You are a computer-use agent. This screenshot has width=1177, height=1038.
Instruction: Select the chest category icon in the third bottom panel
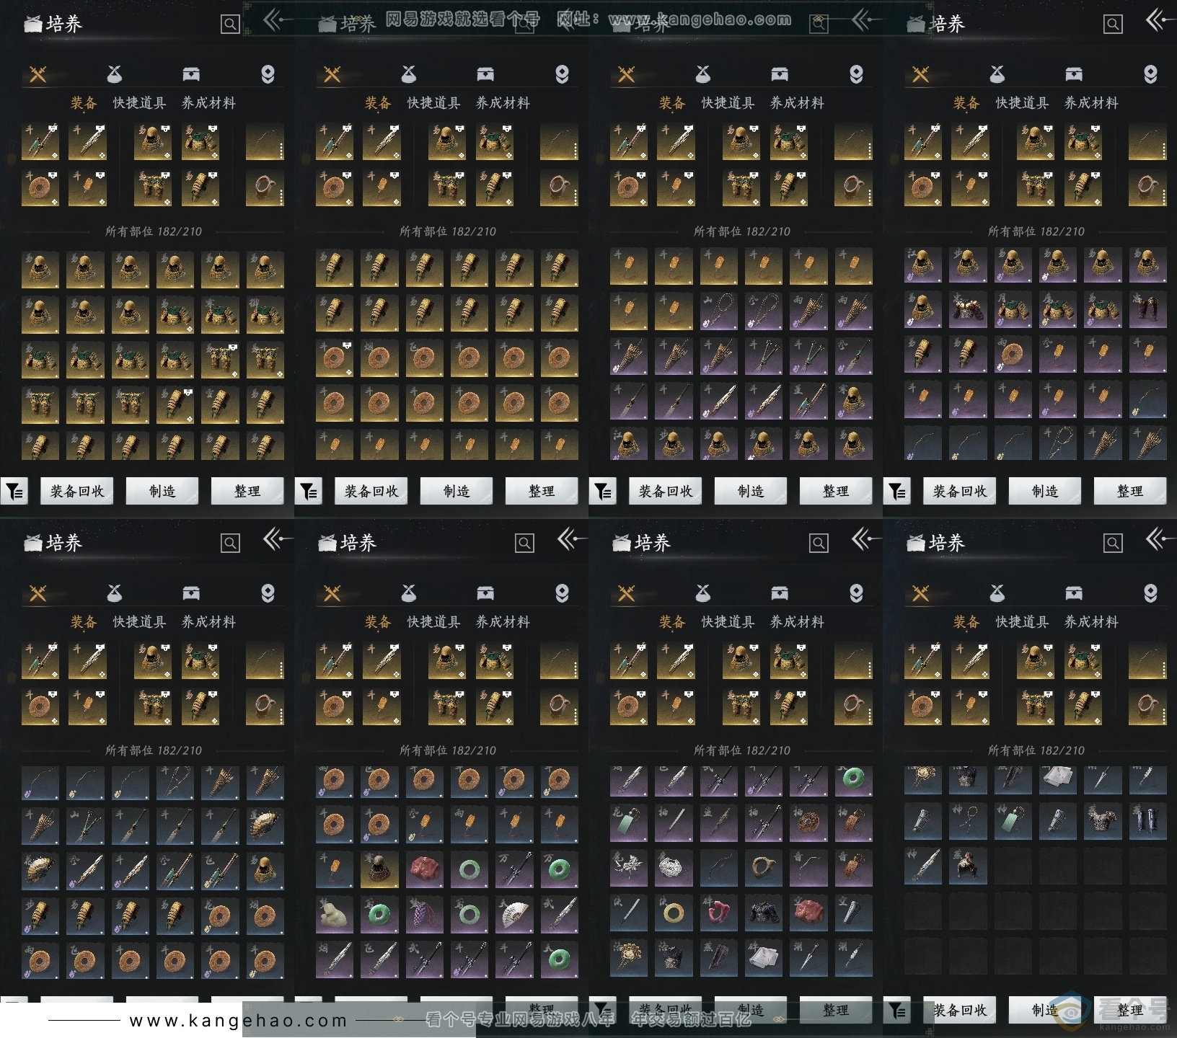tap(780, 593)
